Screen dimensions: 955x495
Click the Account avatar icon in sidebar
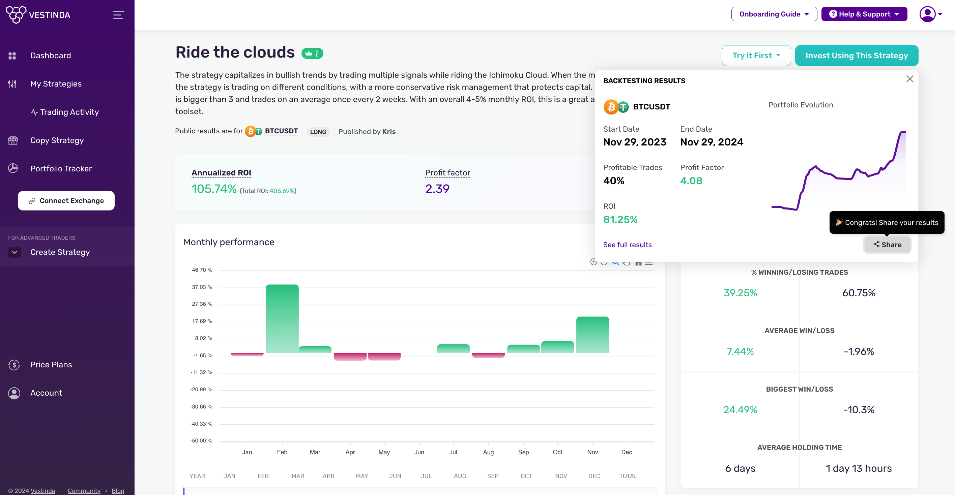pyautogui.click(x=14, y=393)
